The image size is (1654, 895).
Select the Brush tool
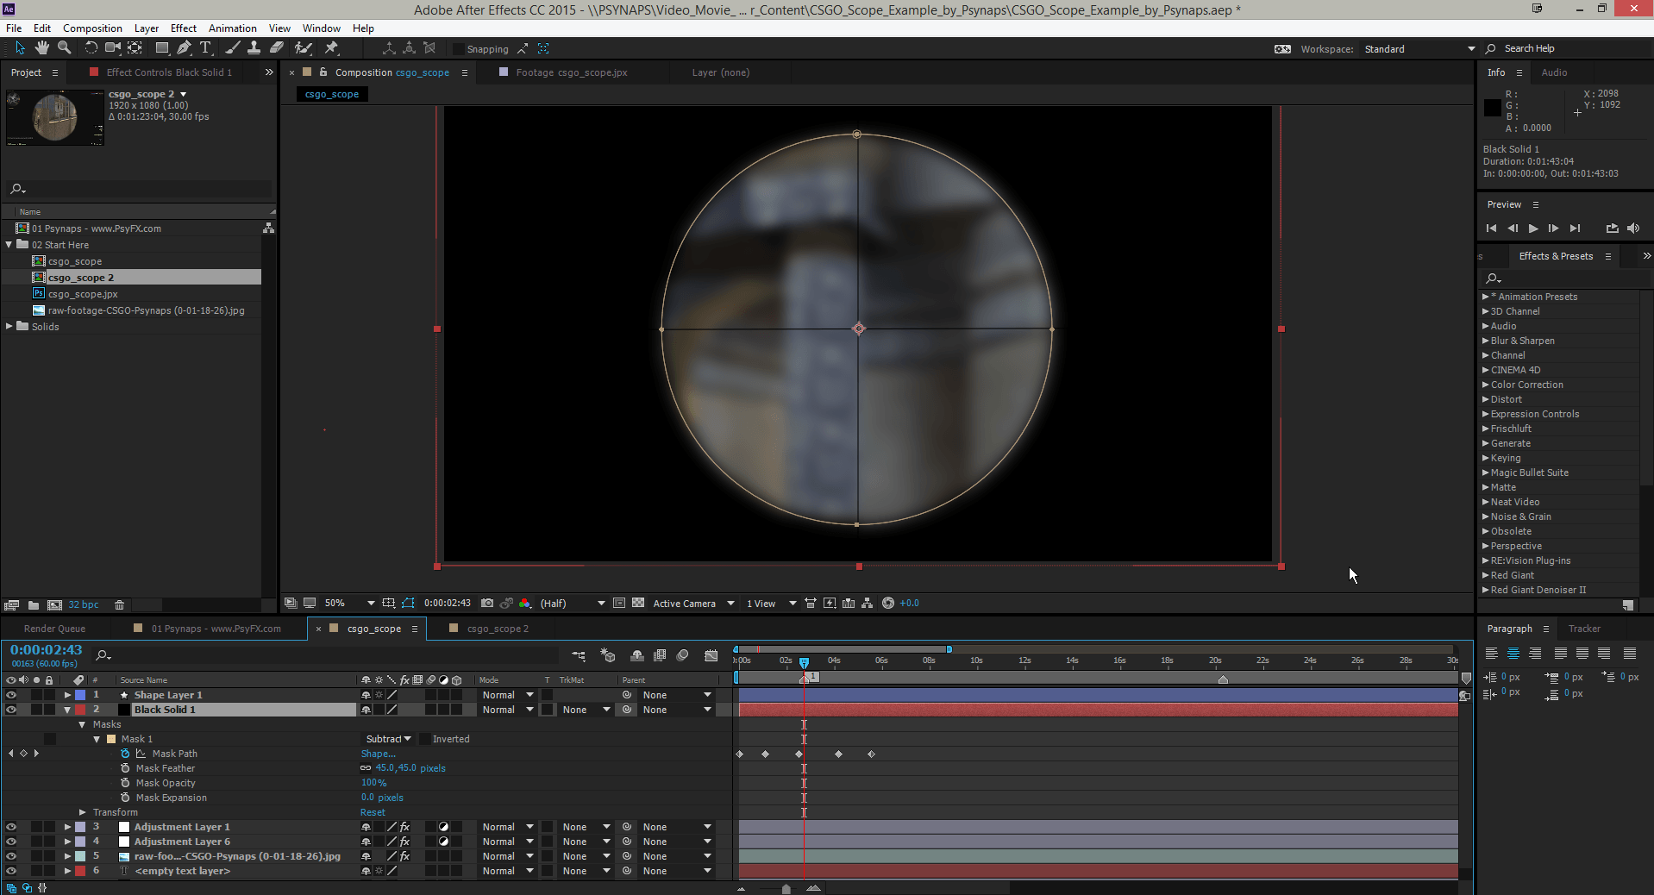(233, 48)
